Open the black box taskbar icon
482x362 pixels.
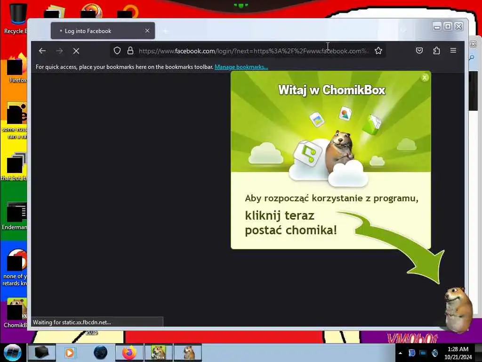click(x=42, y=353)
